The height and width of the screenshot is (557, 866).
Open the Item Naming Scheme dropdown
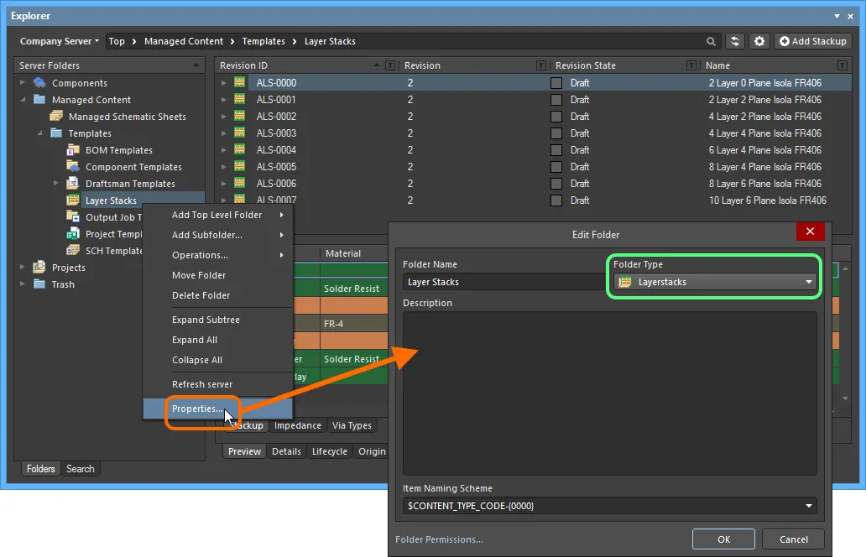(610, 506)
